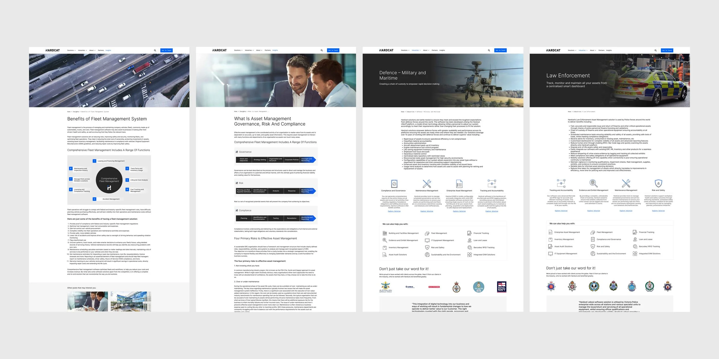Click Get In Touch button on Fleet Management page
The height and width of the screenshot is (359, 719).
pos(167,50)
